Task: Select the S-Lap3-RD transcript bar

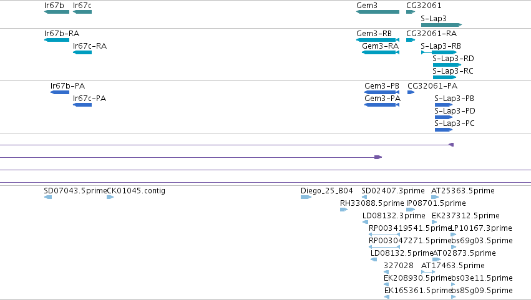Action: 447,65
